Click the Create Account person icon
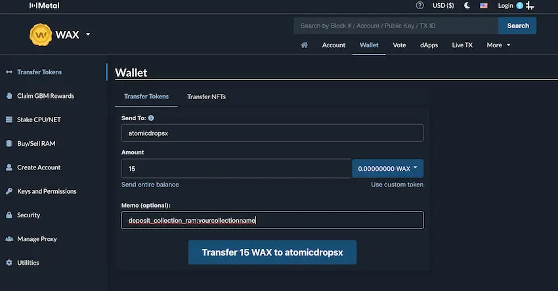 pyautogui.click(x=9, y=168)
